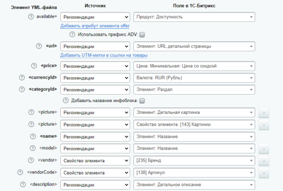This screenshot has width=283, height=191.
Task: Expand the [138] Артикул dropdown
Action: pos(194,173)
